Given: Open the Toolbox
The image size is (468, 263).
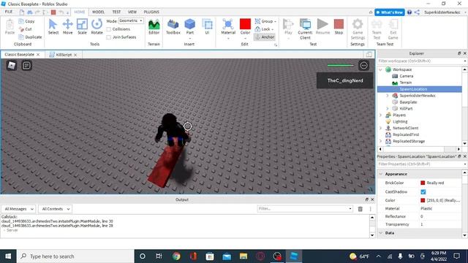Looking at the screenshot, I should pyautogui.click(x=173, y=26).
